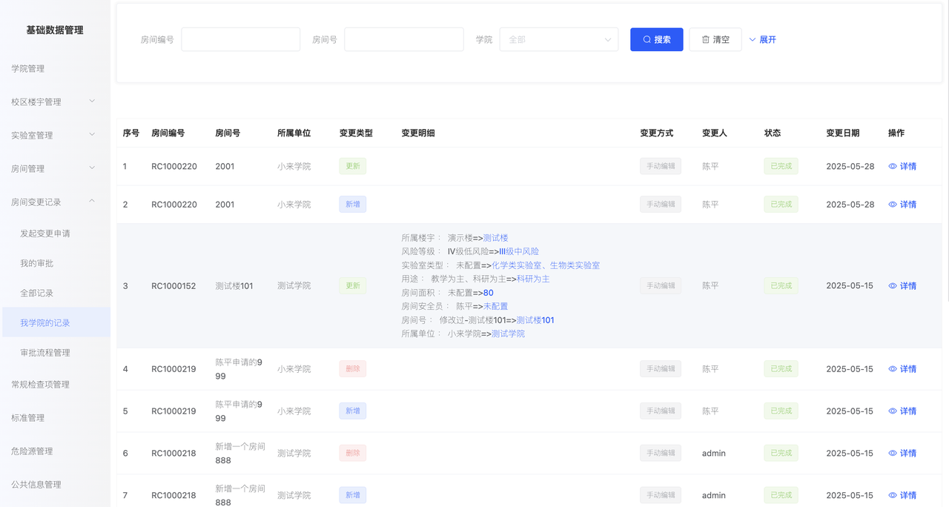The height and width of the screenshot is (507, 949).
Task: Click the 科研为主 new value
Action: click(533, 279)
